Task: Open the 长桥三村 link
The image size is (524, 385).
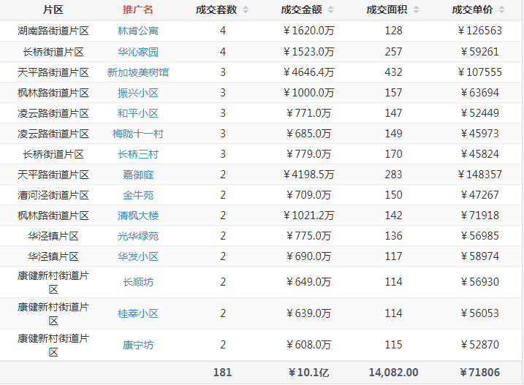Action: [x=138, y=154]
